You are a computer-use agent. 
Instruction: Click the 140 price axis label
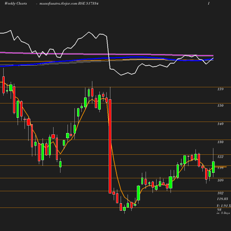(220, 124)
